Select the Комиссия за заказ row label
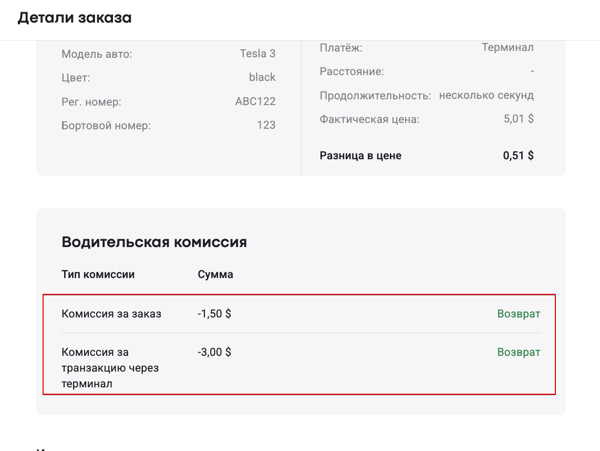The width and height of the screenshot is (600, 451). [x=111, y=314]
